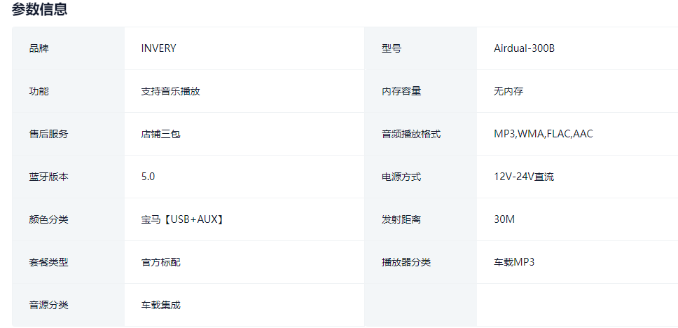The width and height of the screenshot is (678, 328).
Task: Click the 功能 label cell
Action: point(39,91)
